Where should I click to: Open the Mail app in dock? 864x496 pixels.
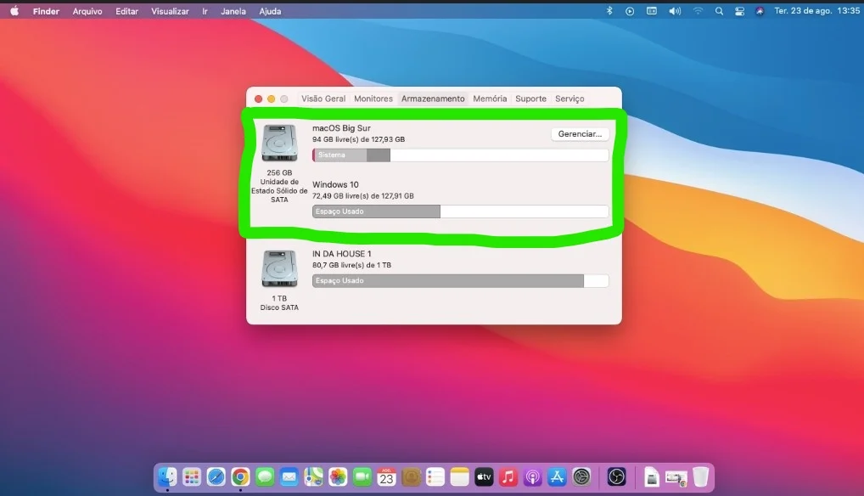(289, 476)
